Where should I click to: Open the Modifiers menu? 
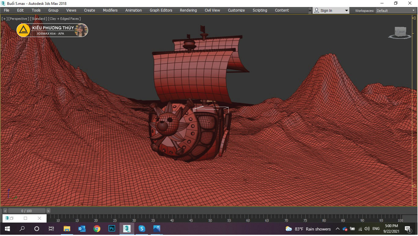(110, 10)
